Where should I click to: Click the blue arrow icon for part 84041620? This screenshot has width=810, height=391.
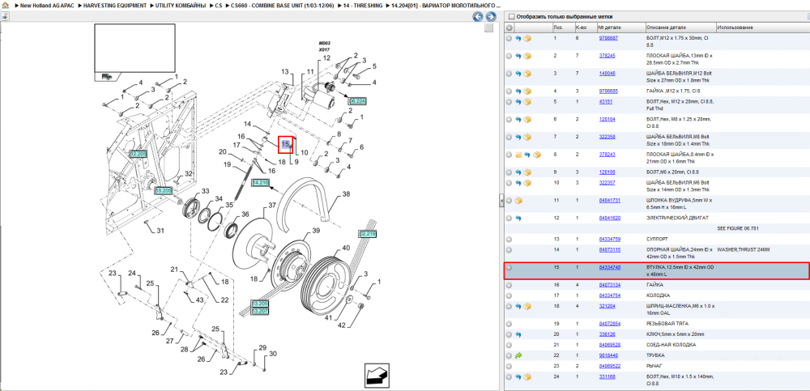coord(518,218)
